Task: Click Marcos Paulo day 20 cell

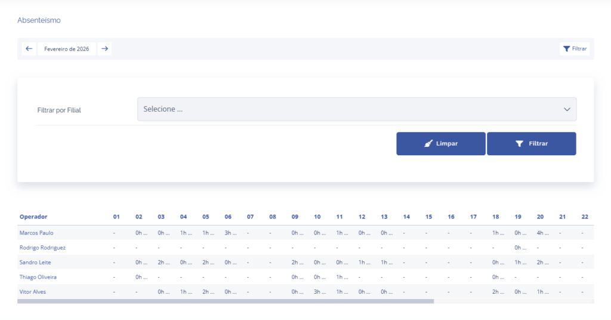Action: (x=540, y=233)
